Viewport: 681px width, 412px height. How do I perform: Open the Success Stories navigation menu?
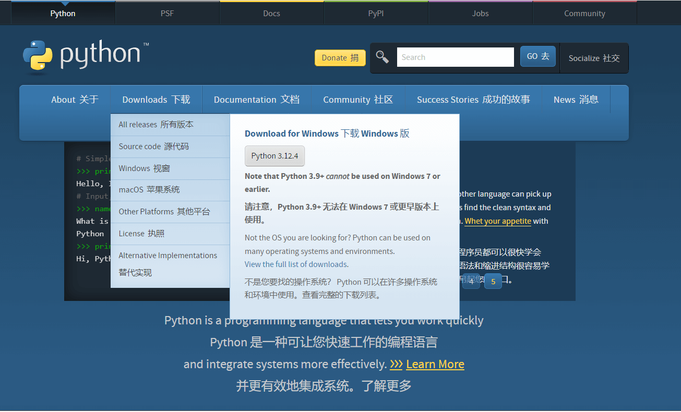pyautogui.click(x=473, y=100)
